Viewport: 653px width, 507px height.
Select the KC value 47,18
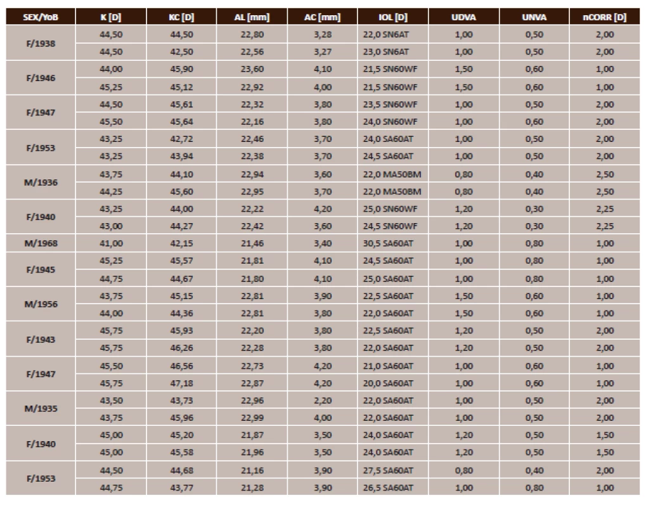181,383
